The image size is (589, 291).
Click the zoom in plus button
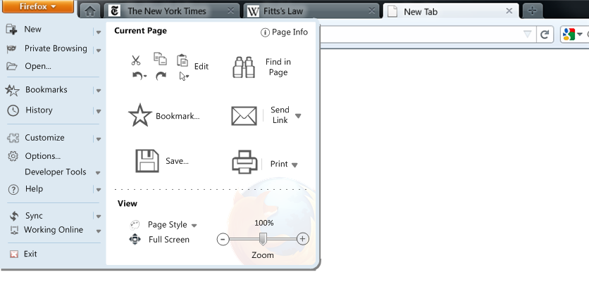pos(303,238)
